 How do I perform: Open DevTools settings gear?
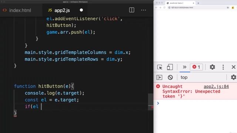coord(212,67)
